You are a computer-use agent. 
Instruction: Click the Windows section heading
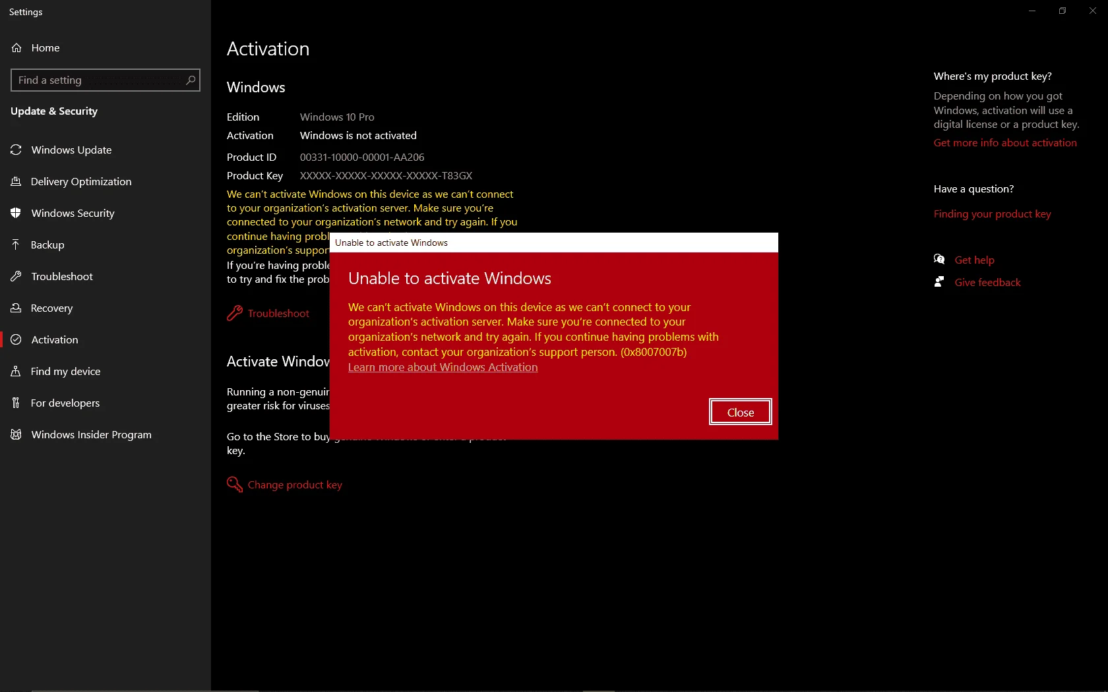[x=256, y=88]
